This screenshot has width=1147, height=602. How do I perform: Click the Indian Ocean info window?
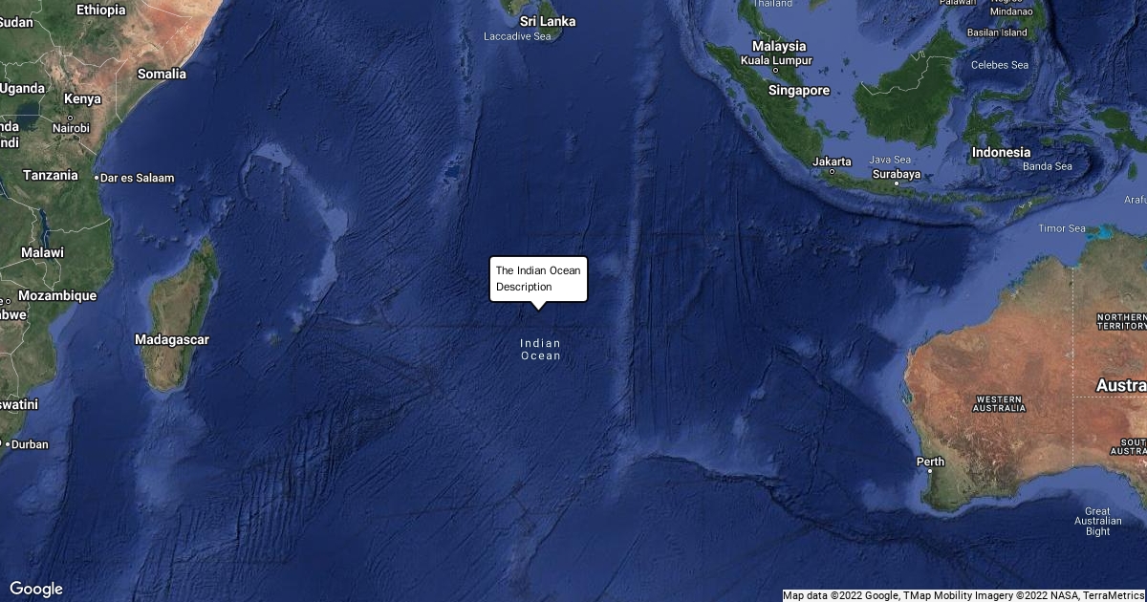pos(538,279)
